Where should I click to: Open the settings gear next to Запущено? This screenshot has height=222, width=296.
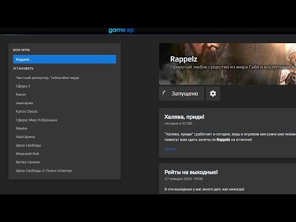point(213,94)
